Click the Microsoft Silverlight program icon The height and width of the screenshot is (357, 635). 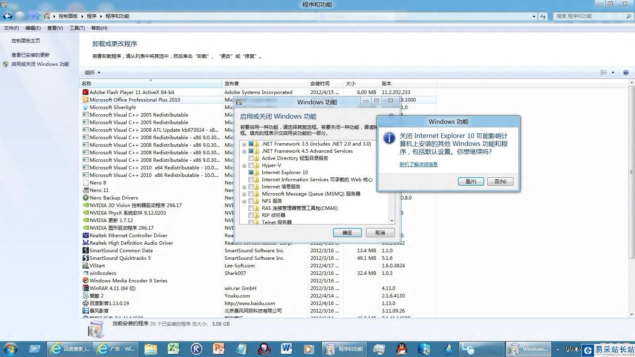point(85,107)
